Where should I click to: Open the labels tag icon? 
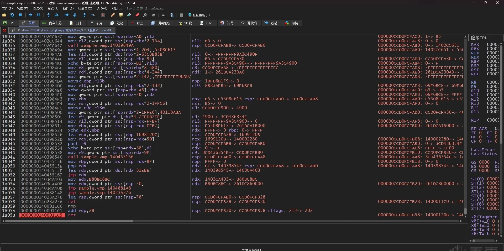tap(129, 15)
